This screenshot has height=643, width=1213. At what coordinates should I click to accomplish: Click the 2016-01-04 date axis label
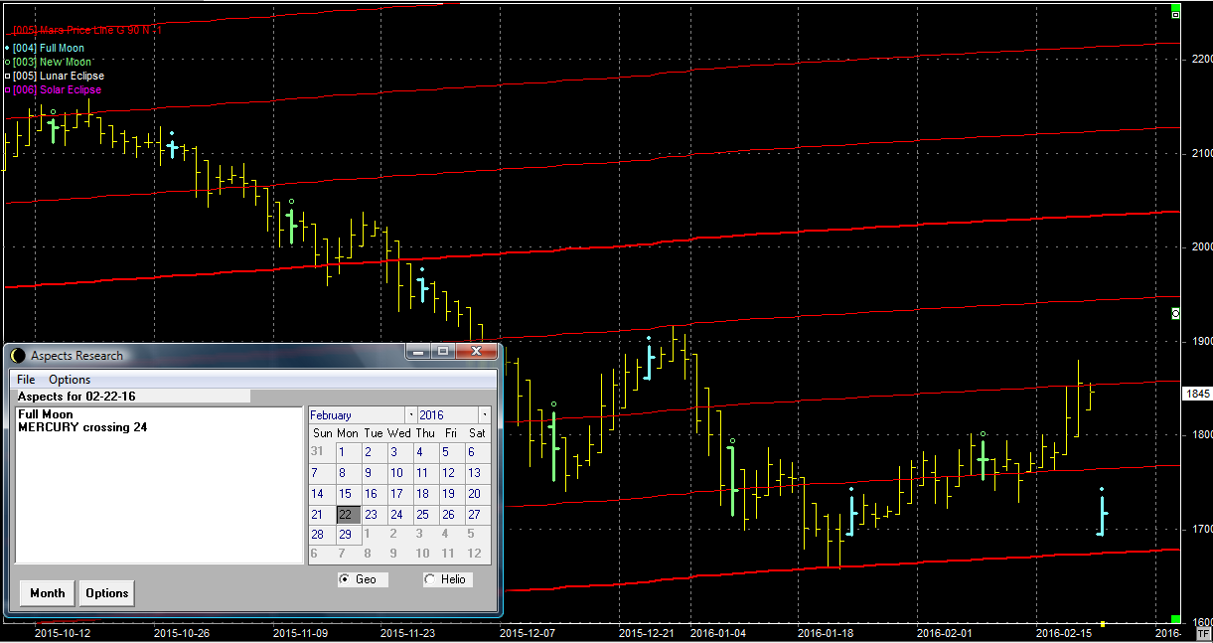point(718,632)
